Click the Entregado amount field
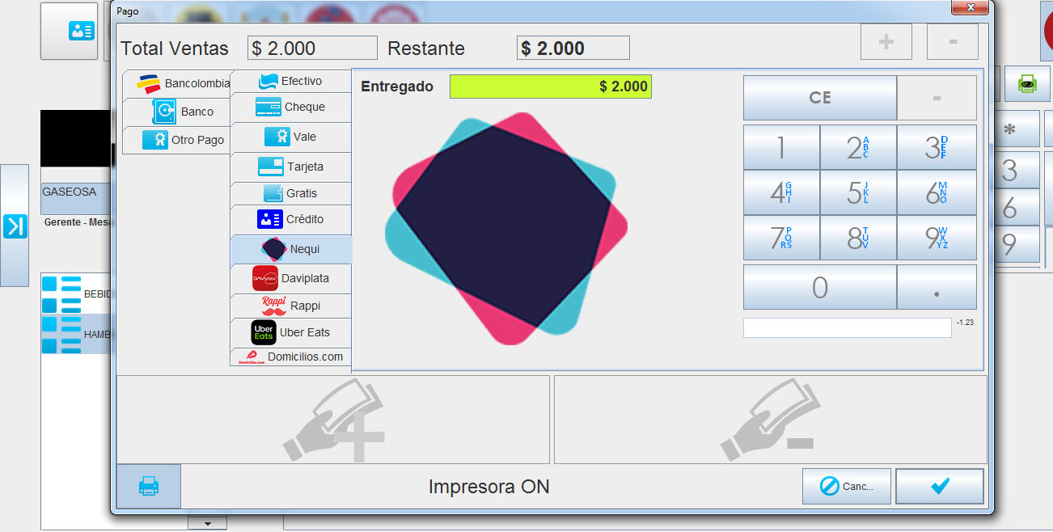Viewport: 1053px width, 532px height. [550, 87]
